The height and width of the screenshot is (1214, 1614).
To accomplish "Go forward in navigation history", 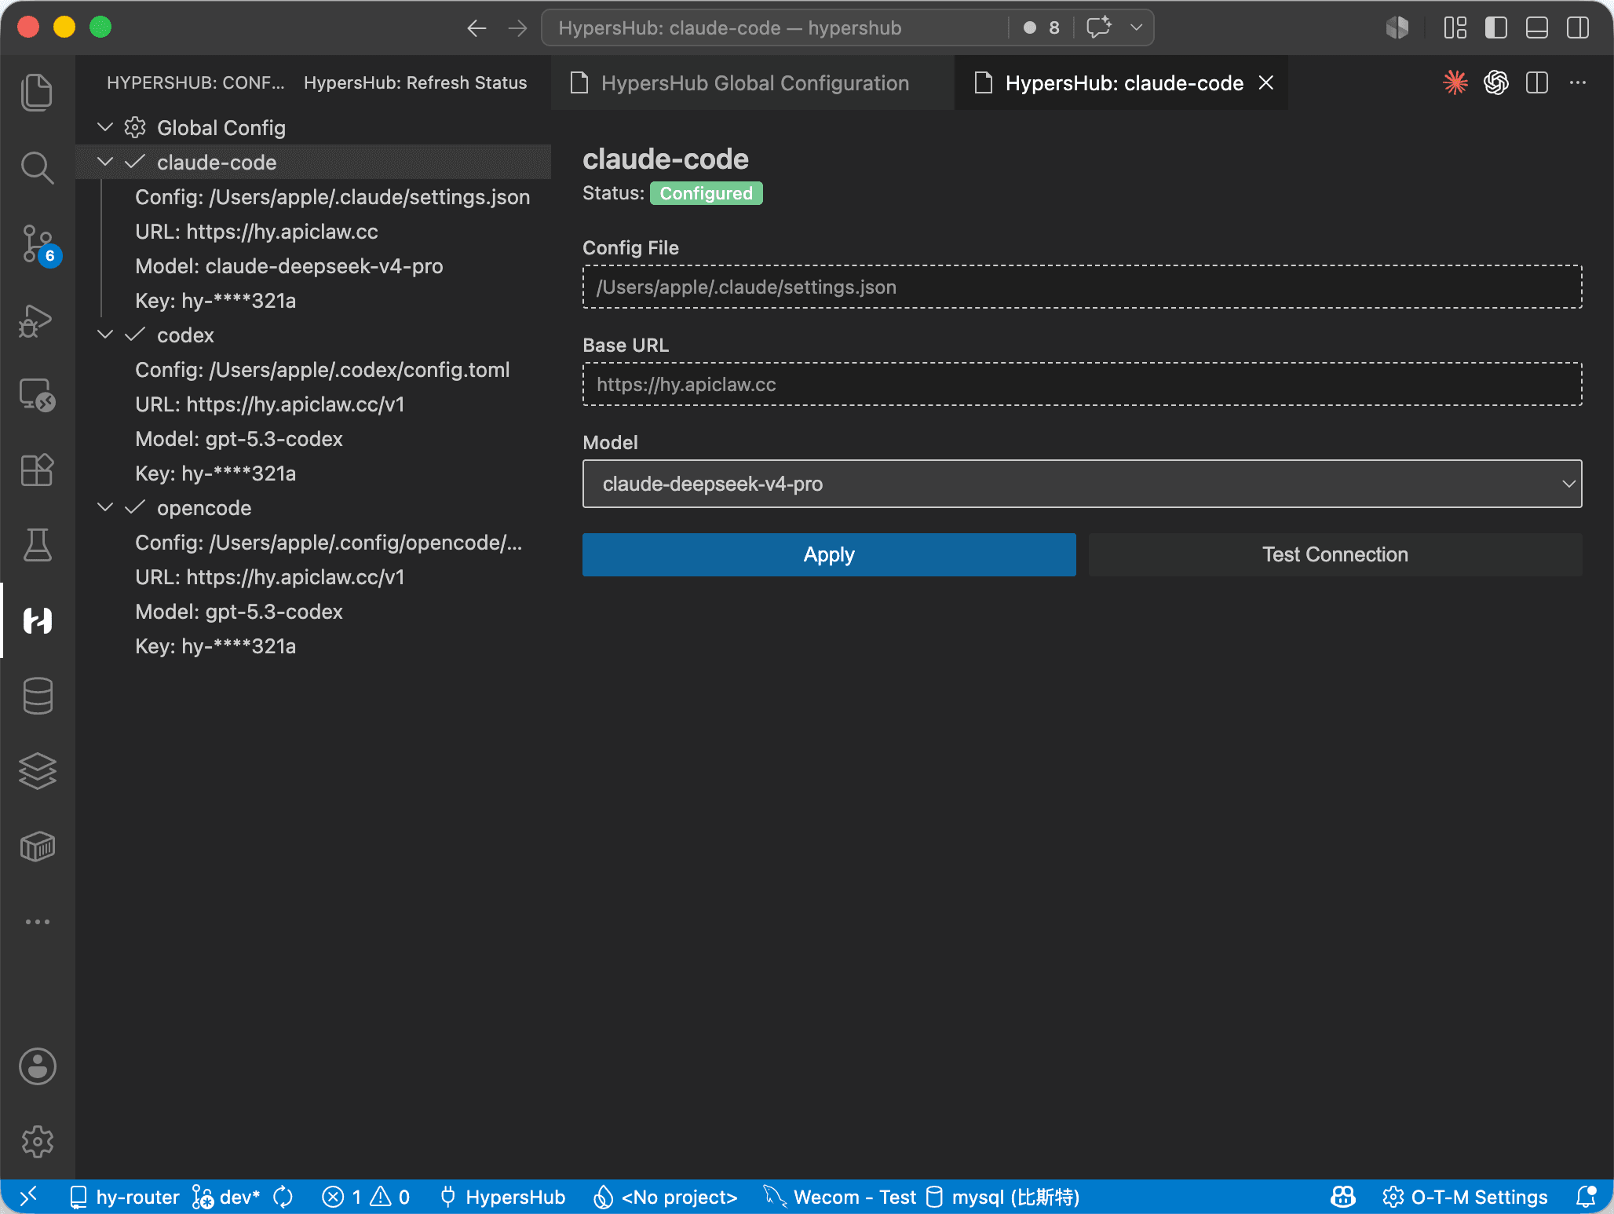I will tap(517, 28).
